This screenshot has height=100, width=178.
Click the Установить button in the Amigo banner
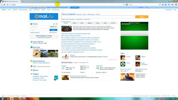coord(75,7)
